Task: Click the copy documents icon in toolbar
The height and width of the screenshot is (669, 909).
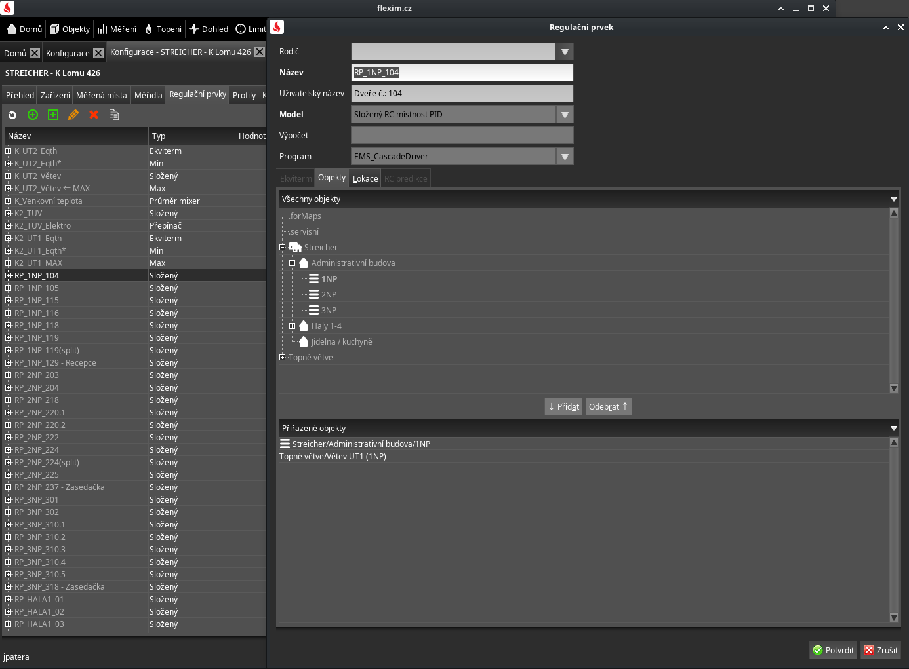Action: coord(114,115)
